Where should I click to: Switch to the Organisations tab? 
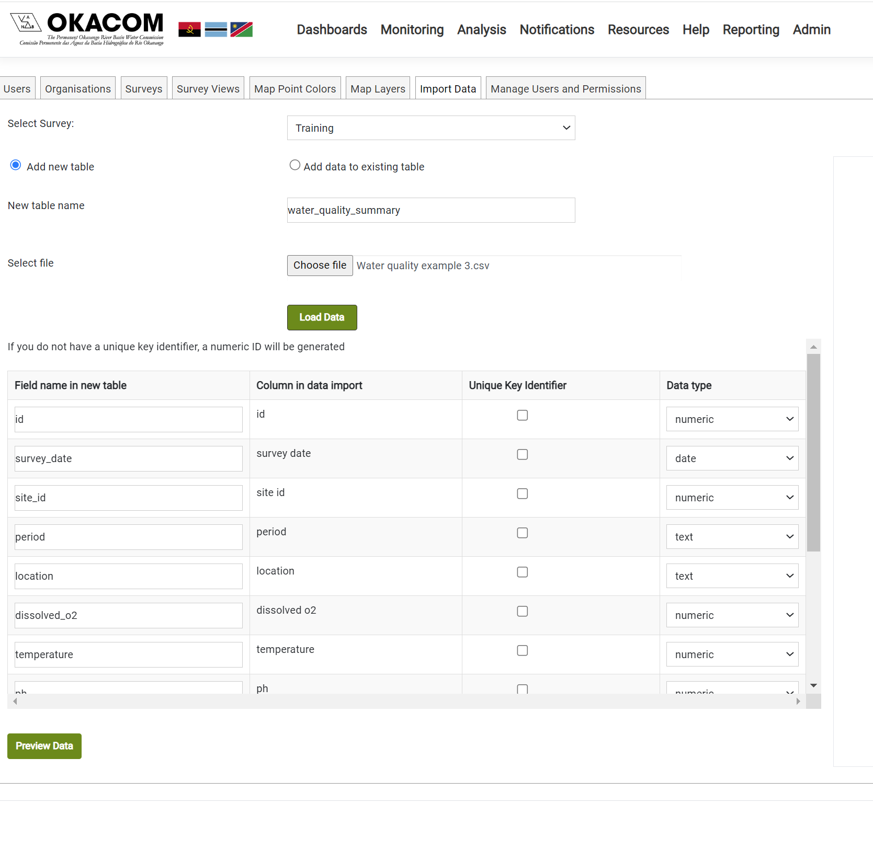point(78,88)
